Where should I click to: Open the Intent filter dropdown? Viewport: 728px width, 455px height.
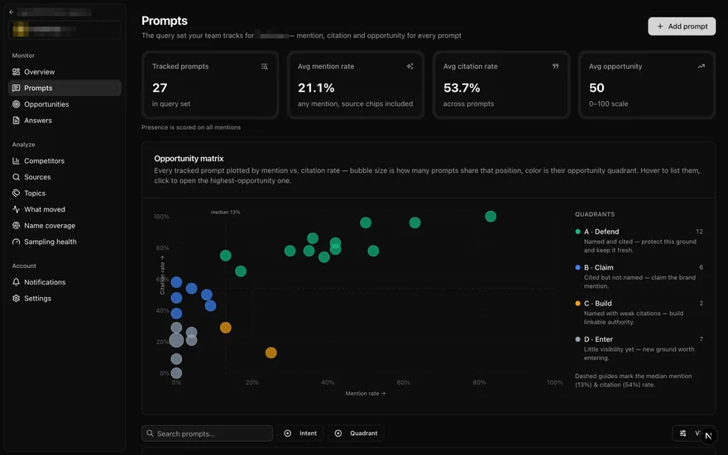coord(300,433)
